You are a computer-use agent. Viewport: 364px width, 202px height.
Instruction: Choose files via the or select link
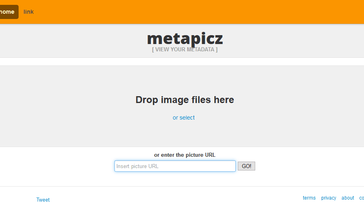(x=184, y=118)
